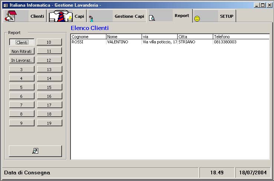Click the yellow smiley SETUP icon
This screenshot has width=274, height=181.
click(197, 19)
